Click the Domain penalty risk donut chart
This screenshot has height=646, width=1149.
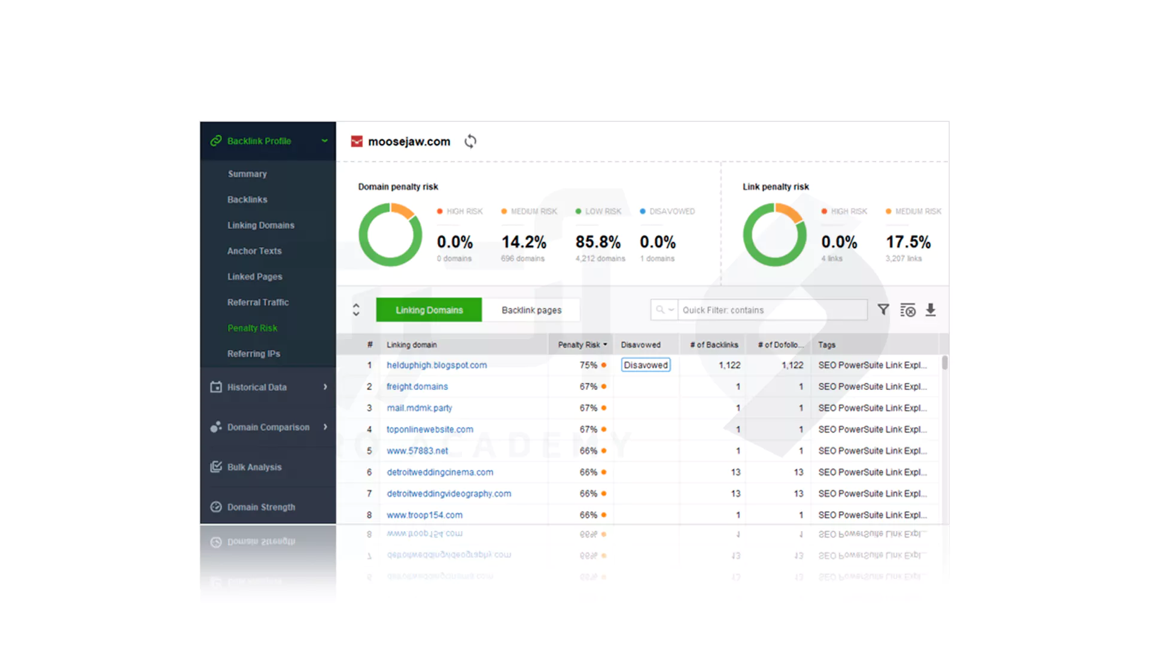click(x=390, y=234)
